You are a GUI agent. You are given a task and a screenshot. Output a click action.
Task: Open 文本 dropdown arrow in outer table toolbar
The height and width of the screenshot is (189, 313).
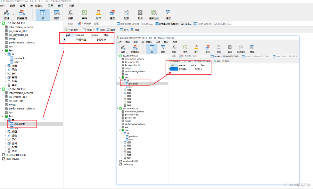[x=94, y=30]
